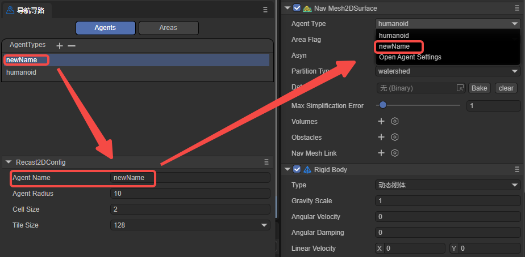The width and height of the screenshot is (525, 257).
Task: Open the Partition Type watershed dropdown
Action: pos(448,71)
